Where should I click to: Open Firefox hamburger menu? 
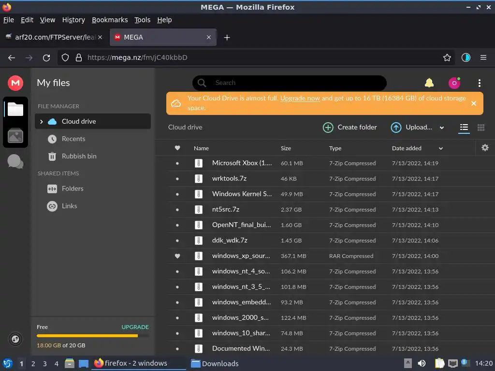pyautogui.click(x=483, y=58)
